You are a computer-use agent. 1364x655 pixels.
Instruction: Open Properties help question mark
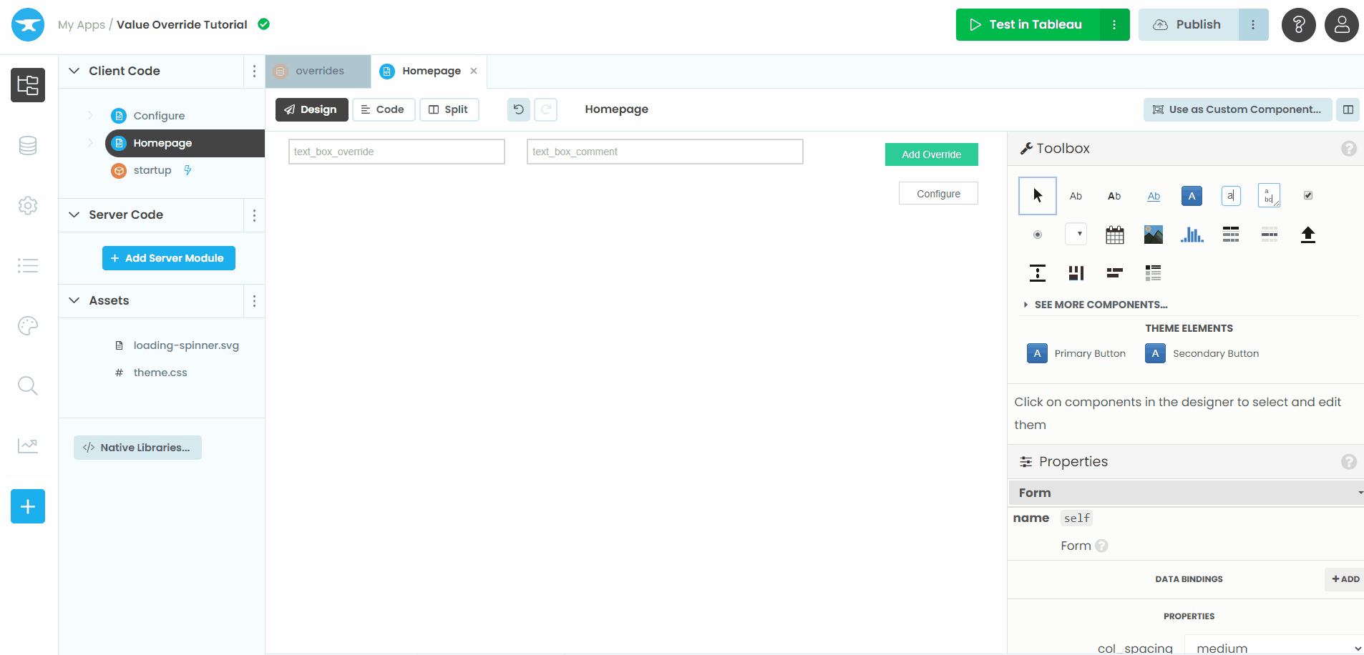click(x=1348, y=462)
